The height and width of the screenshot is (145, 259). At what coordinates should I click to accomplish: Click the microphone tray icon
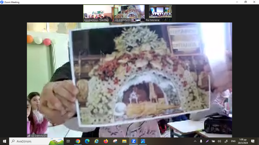pyautogui.click(x=201, y=141)
